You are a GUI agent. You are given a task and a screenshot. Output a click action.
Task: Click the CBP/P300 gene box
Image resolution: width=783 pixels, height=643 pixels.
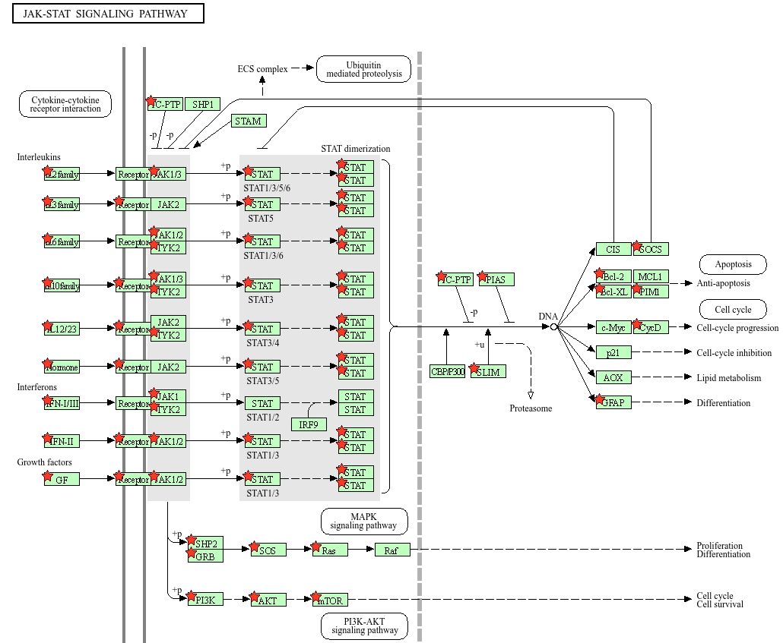[447, 372]
